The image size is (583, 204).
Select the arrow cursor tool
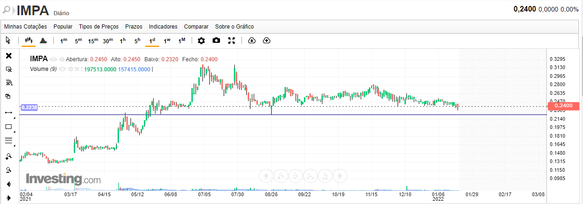[x=8, y=41]
